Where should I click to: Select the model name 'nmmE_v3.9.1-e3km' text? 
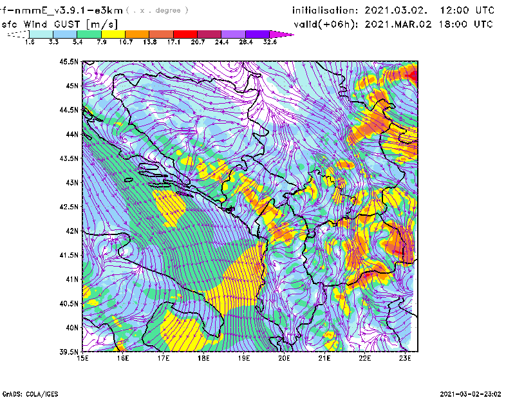coord(69,10)
